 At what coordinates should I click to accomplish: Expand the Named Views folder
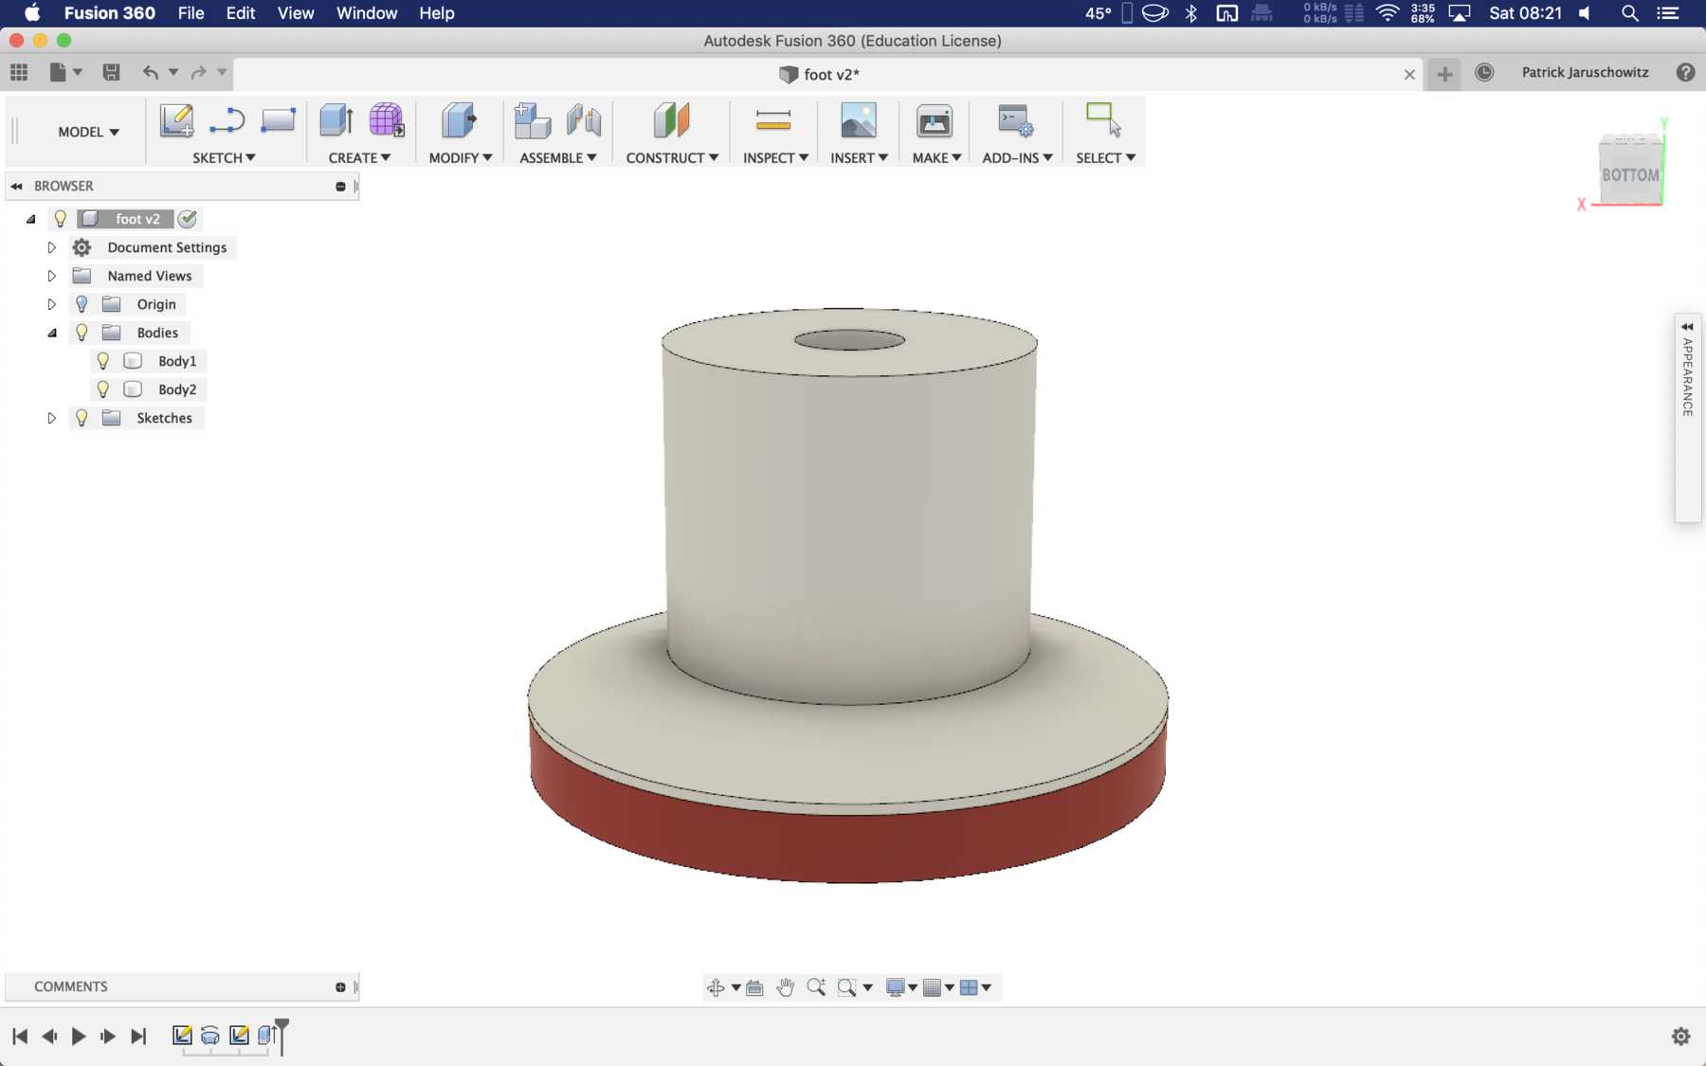52,276
